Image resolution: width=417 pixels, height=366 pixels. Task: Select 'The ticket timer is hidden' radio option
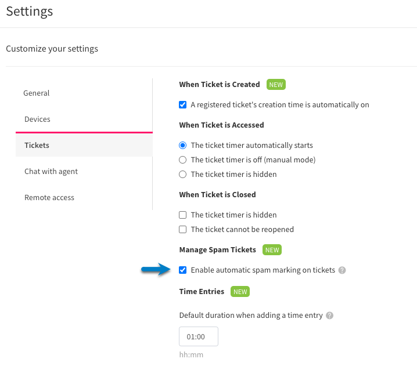[x=183, y=175]
